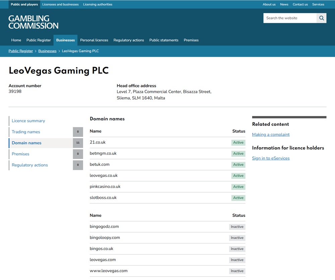335x280 pixels.
Task: Click the Making a complaint link
Action: pyautogui.click(x=271, y=134)
